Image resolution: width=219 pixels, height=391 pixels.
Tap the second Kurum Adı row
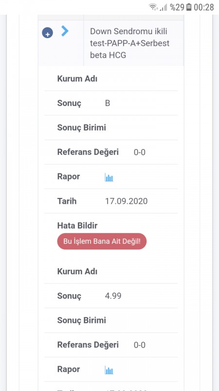point(111,271)
